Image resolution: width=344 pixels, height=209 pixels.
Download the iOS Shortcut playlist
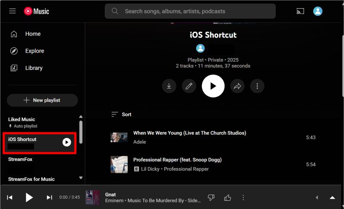[169, 86]
